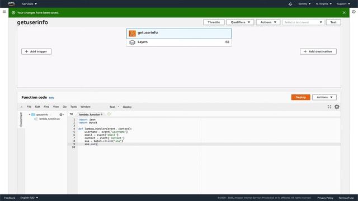358x201 pixels.
Task: Click code line with def lambda_handler
Action: point(105,129)
